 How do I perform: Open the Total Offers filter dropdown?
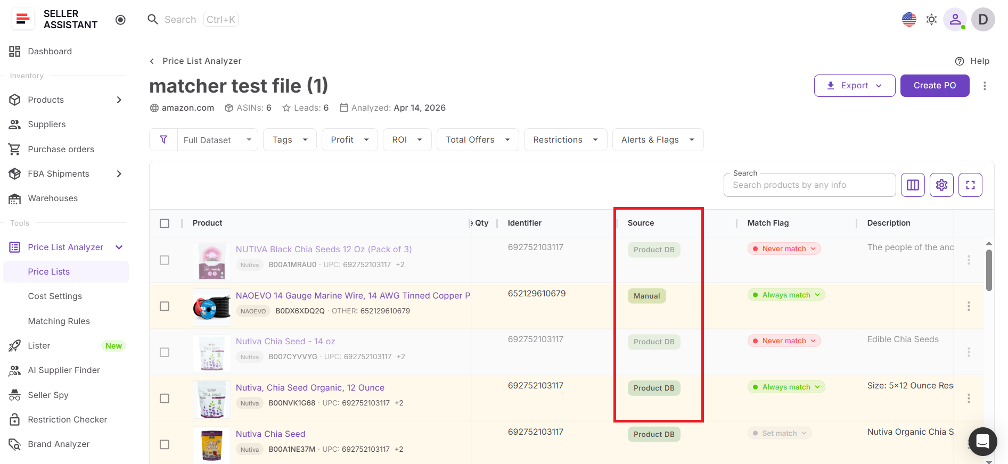click(478, 139)
